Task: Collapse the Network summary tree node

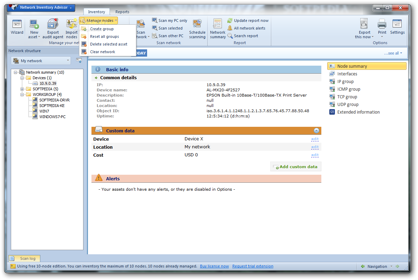Action: 16,72
